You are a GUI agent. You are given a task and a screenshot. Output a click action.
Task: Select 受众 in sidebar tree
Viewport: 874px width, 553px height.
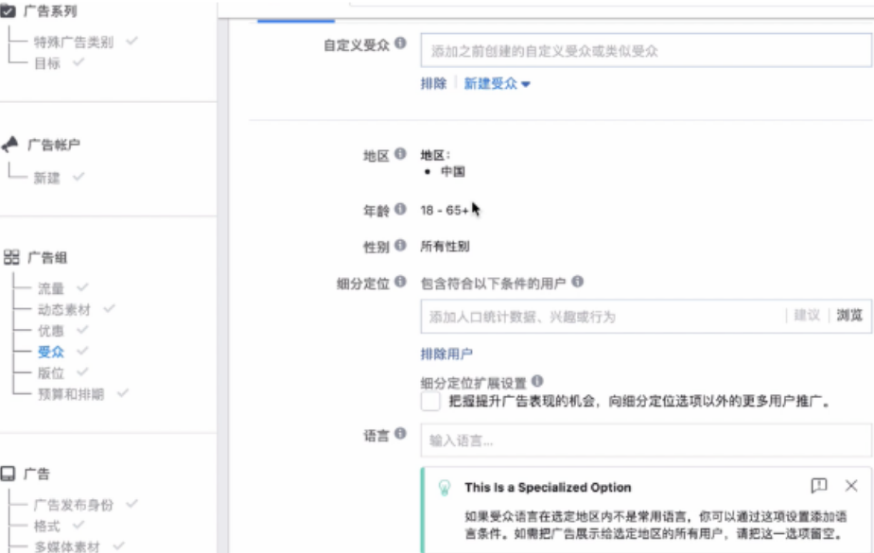(51, 352)
